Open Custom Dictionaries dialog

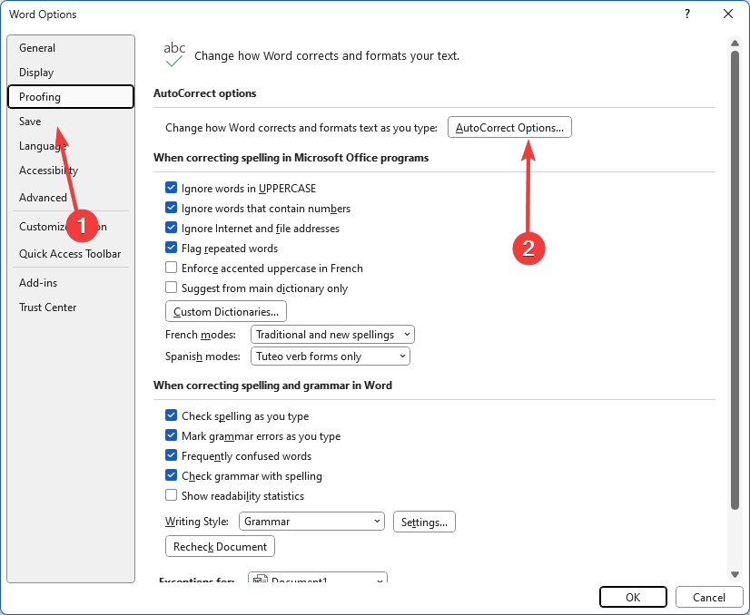[x=226, y=311]
